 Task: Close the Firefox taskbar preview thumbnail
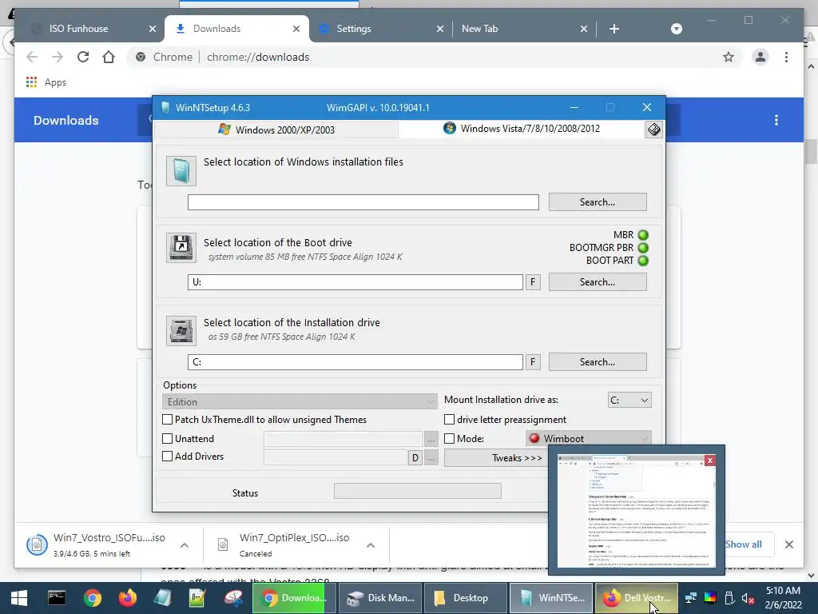click(x=709, y=460)
